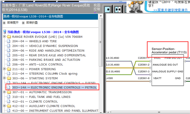Open 211-04 STEERING COLUMN Clock spring

click(45, 74)
